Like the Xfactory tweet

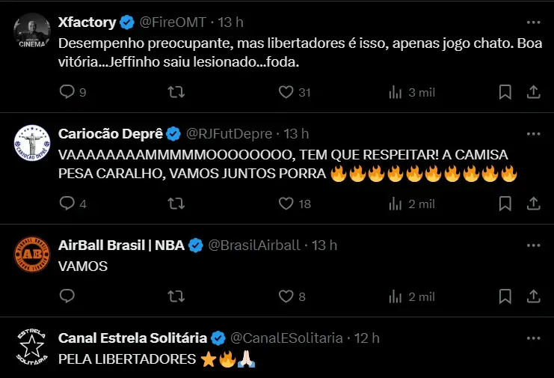pyautogui.click(x=286, y=92)
